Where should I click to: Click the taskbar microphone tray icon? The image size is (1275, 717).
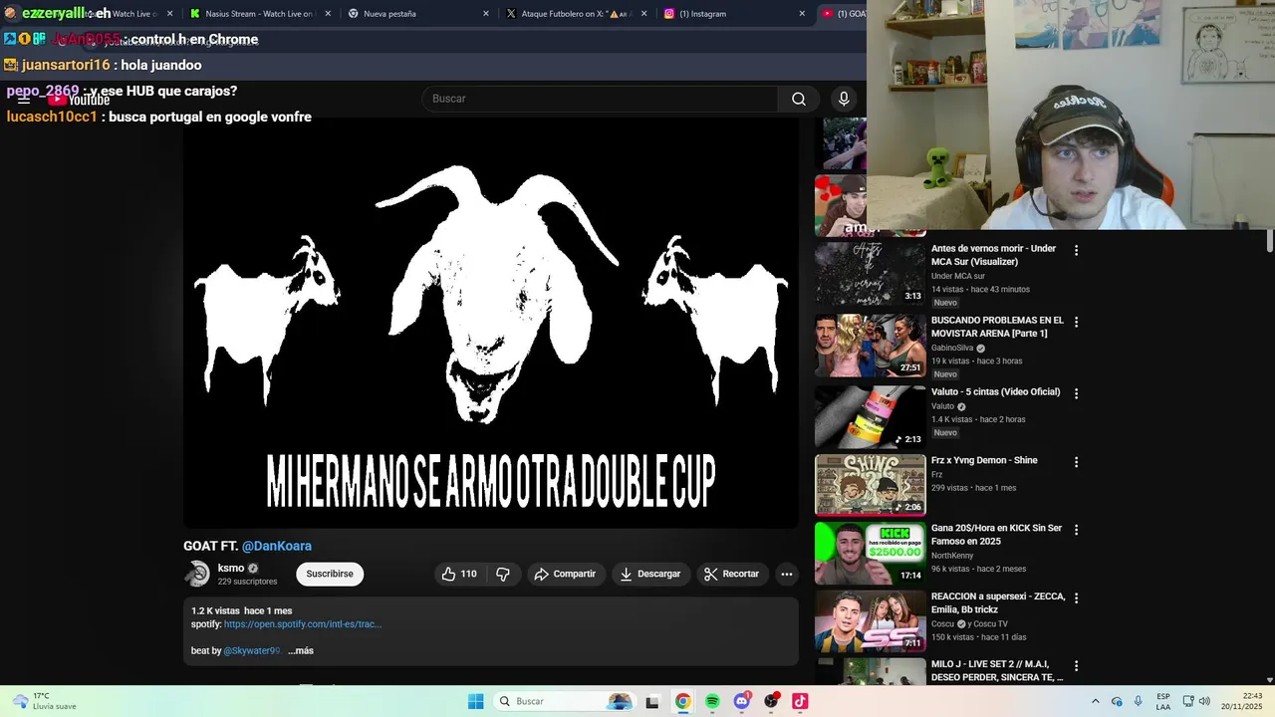click(1138, 701)
